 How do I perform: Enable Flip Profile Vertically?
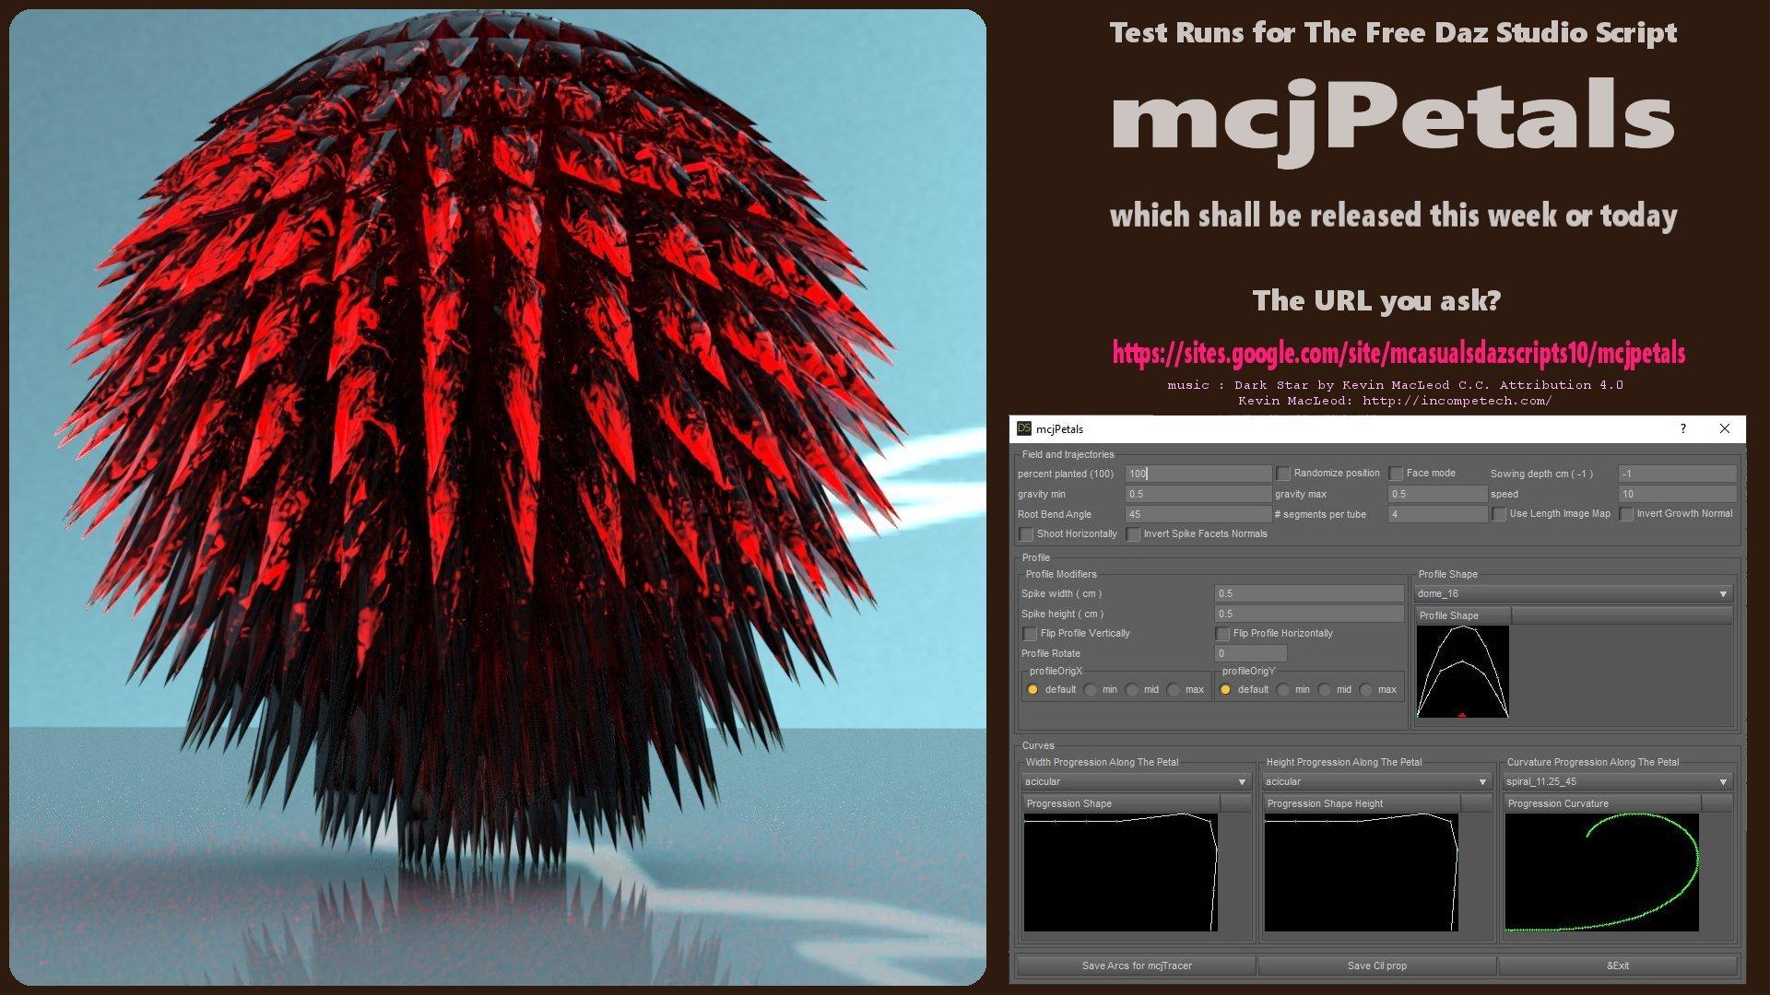1030,634
